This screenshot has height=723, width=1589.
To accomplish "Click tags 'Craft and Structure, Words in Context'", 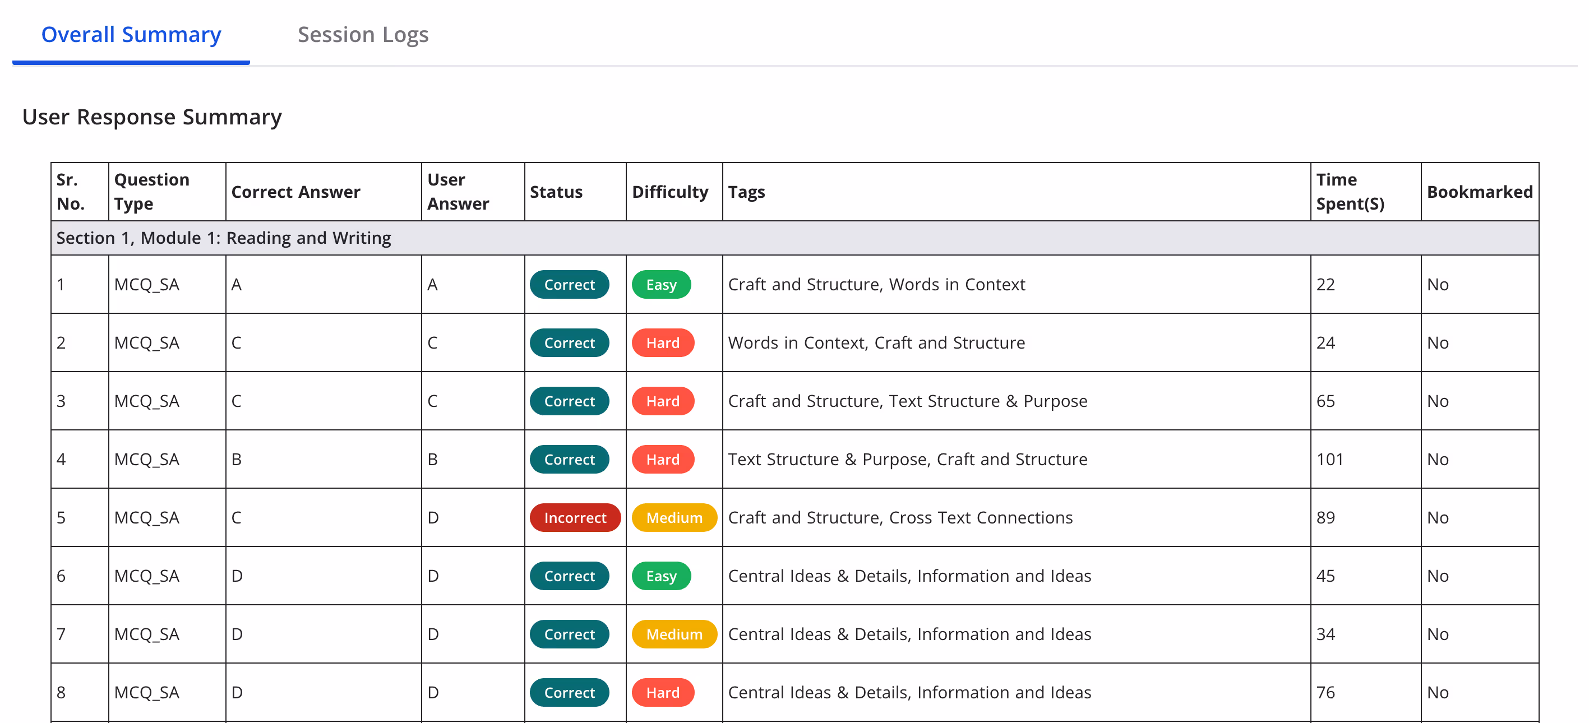I will [x=876, y=284].
